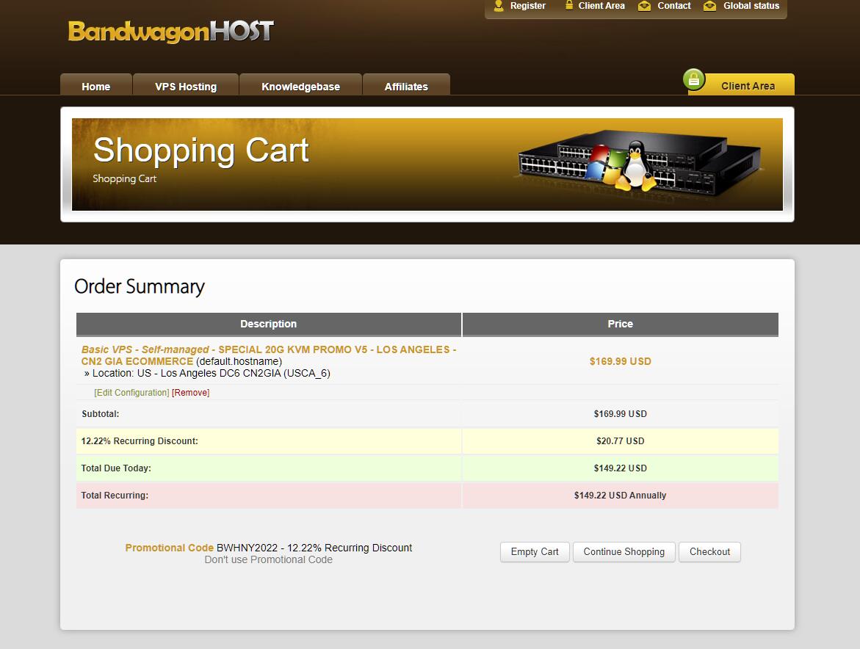Proceed with the Checkout button
Viewport: 860px width, 649px height.
tap(709, 552)
